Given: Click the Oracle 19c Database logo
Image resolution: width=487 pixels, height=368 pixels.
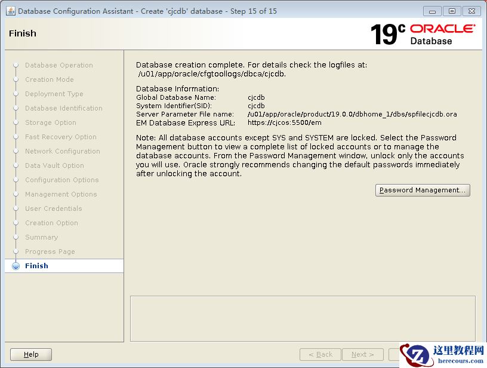Looking at the screenshot, I should 423,34.
